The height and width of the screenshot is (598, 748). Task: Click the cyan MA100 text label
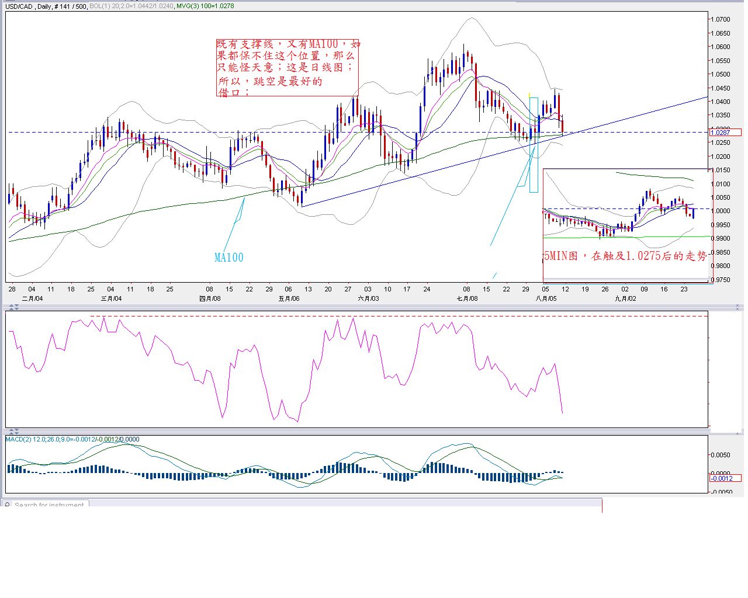click(x=228, y=258)
